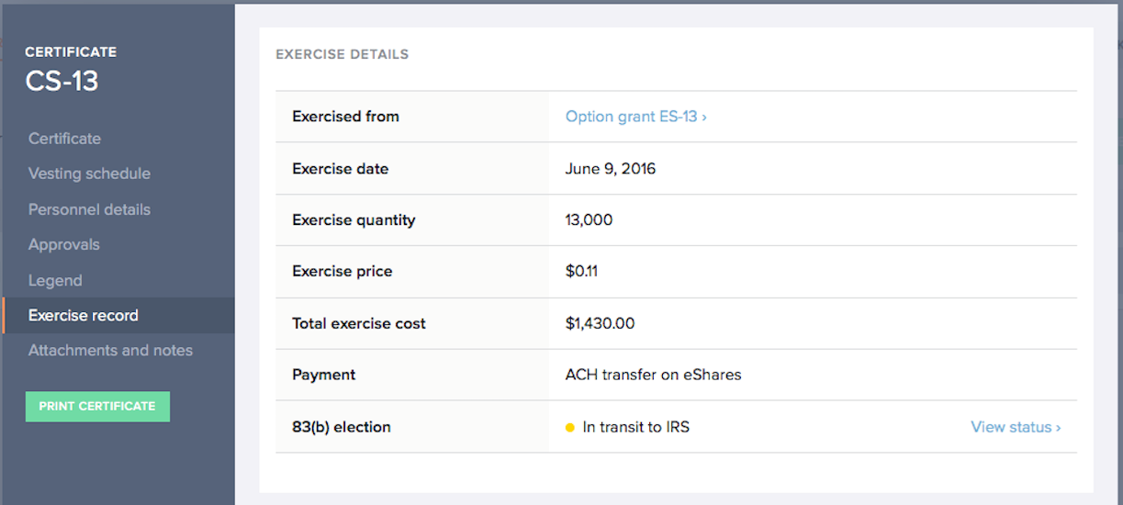
Task: Open the Option grant ES-13 link
Action: point(635,117)
